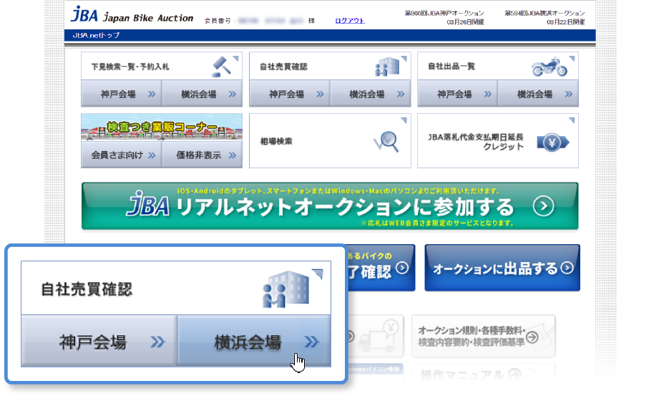
Task: Click the circled arrow on the オークション規則 button
Action: (532, 337)
